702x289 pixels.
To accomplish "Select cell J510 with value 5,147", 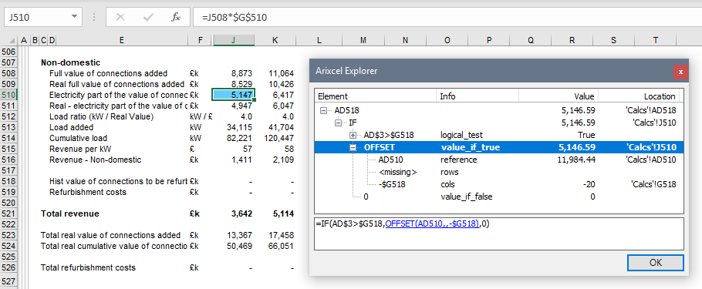I will tap(234, 95).
